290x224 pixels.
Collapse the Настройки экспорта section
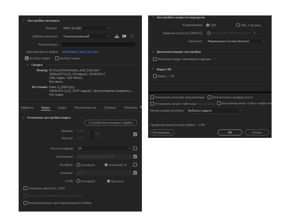[24, 21]
